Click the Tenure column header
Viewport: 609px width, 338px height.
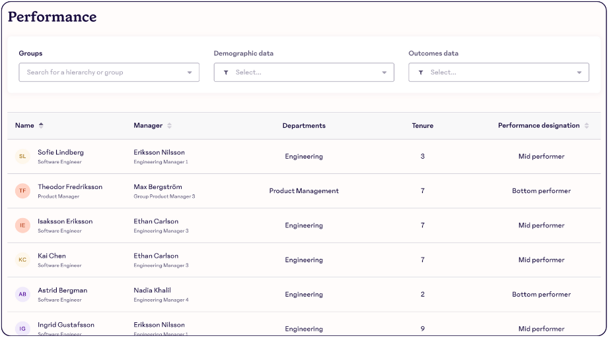pyautogui.click(x=423, y=126)
